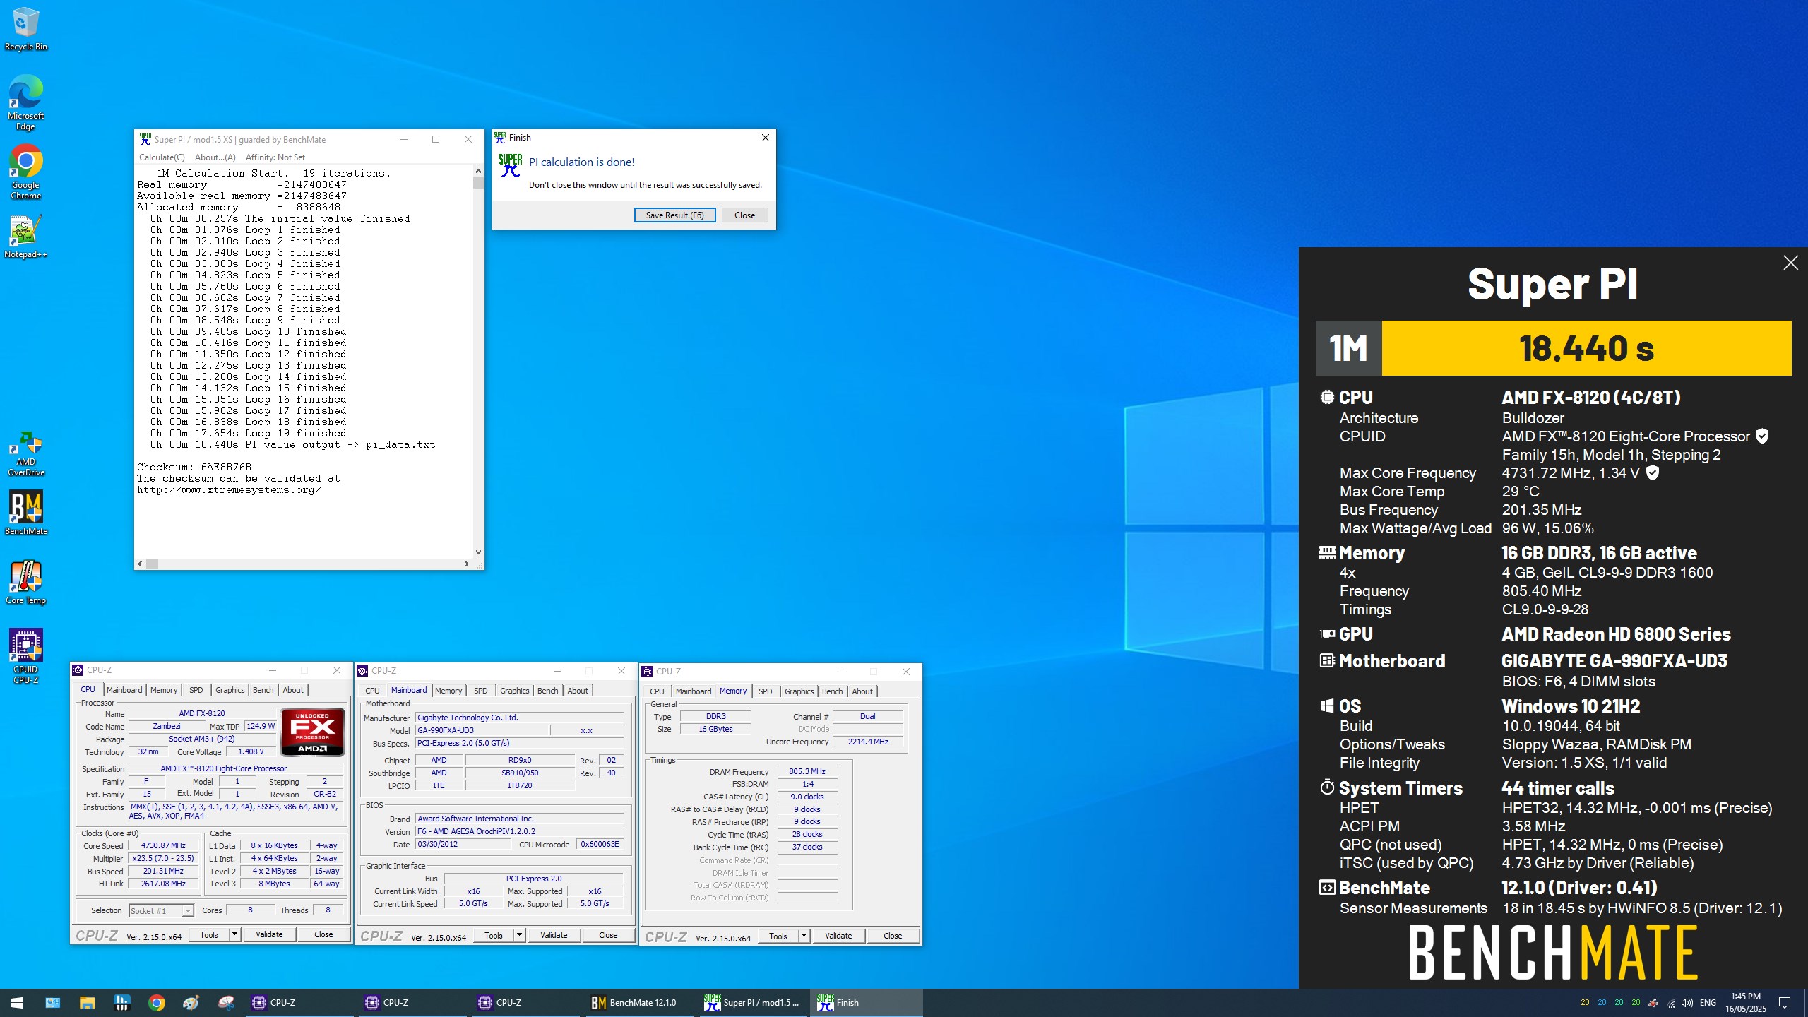This screenshot has width=1808, height=1017.
Task: Click left arrow of Super PI horizontal scrollbar
Action: click(140, 564)
